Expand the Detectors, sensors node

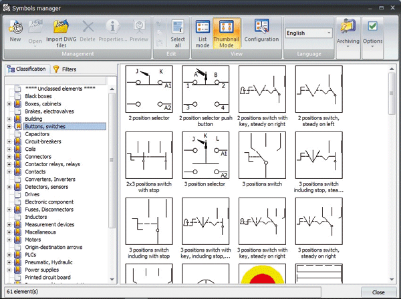9,187
